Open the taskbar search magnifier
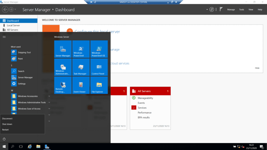The width and height of the screenshot is (267, 150). point(13,146)
